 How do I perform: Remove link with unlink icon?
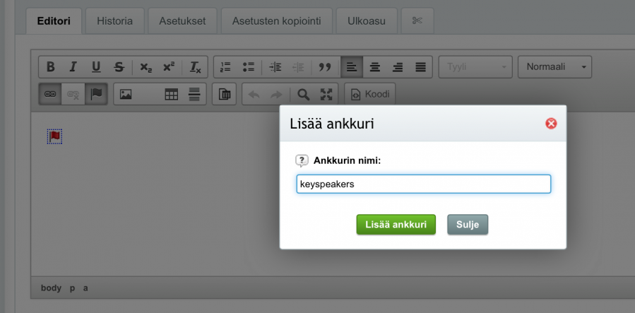(73, 94)
